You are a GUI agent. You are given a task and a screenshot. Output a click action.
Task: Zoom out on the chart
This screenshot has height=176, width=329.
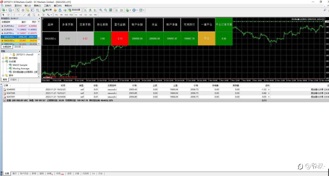106,10
